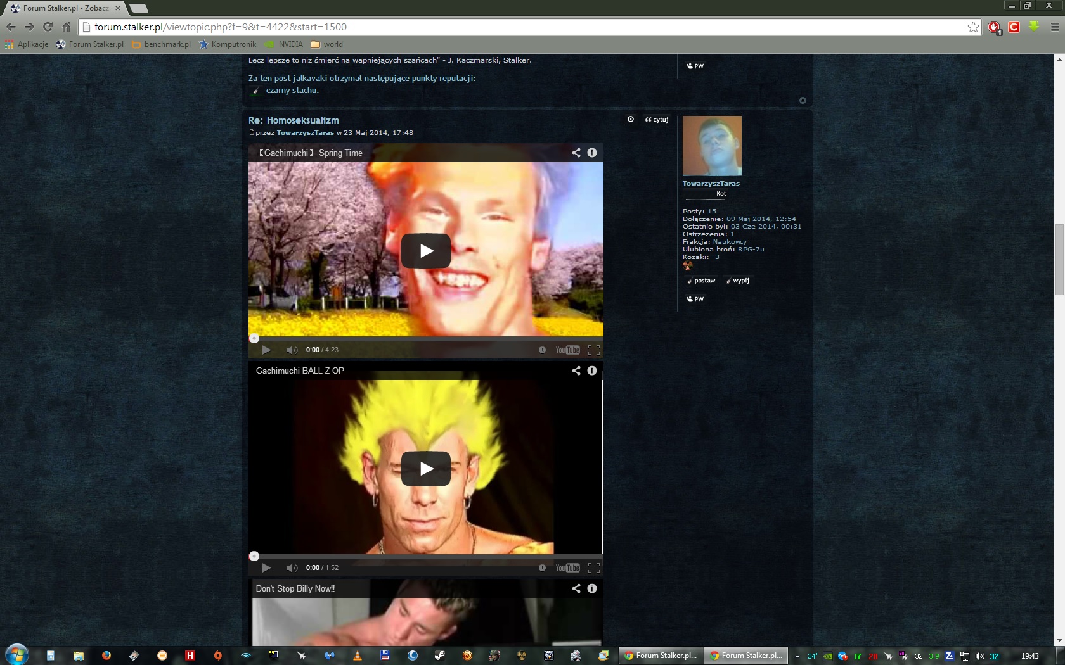Open video title link Don't Stop Billy Now!!
The image size is (1065, 665).
pyautogui.click(x=295, y=588)
